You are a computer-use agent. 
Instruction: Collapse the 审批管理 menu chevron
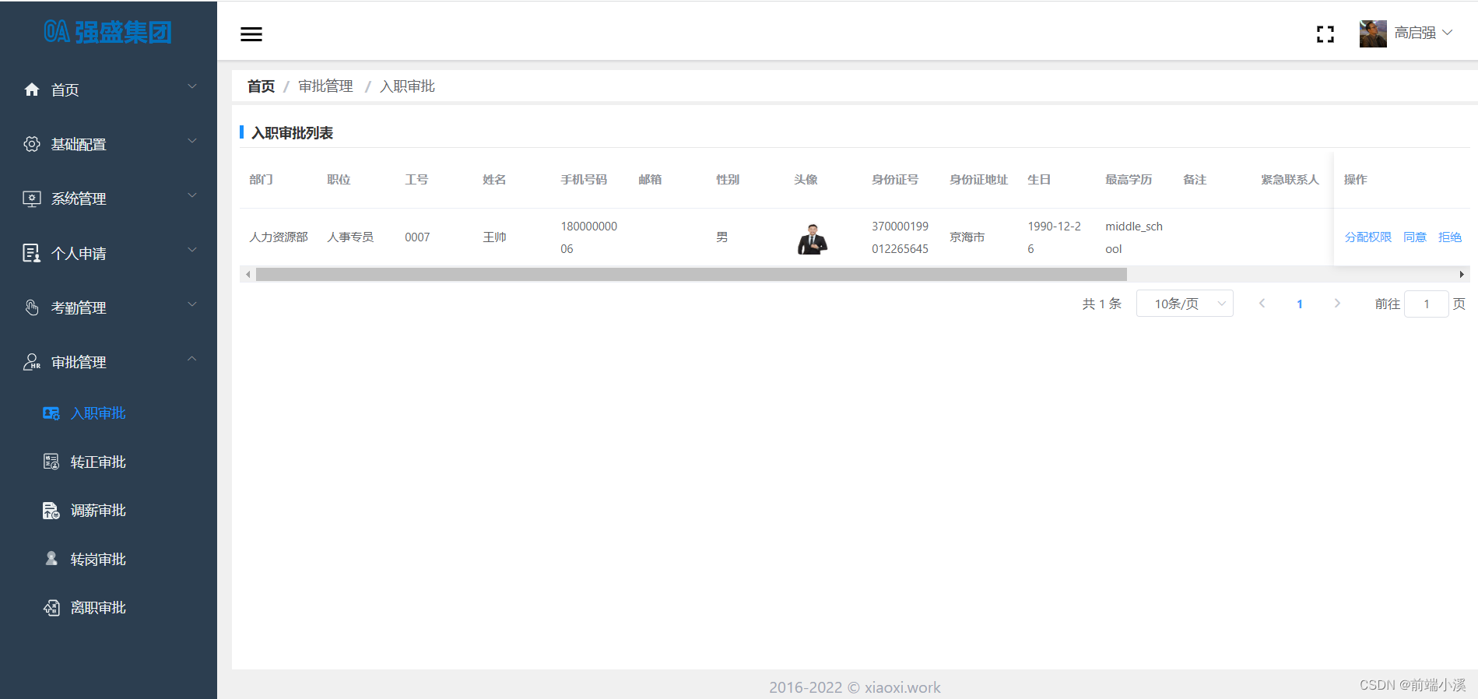click(x=192, y=359)
